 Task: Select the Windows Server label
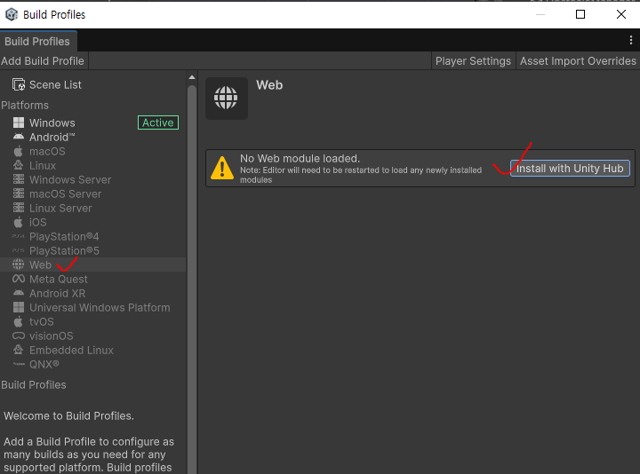coord(70,179)
